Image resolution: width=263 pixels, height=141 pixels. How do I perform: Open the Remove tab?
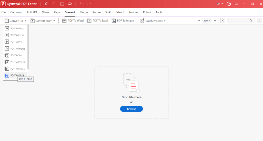(133, 12)
